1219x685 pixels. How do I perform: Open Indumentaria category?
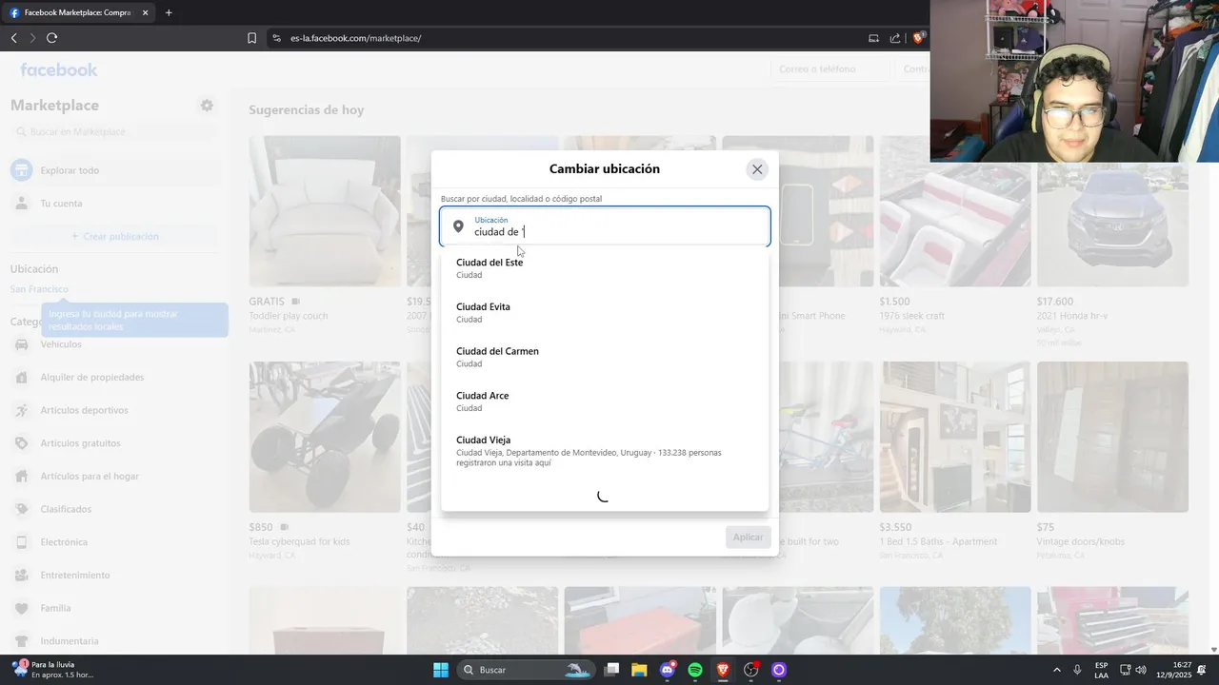(x=114, y=641)
